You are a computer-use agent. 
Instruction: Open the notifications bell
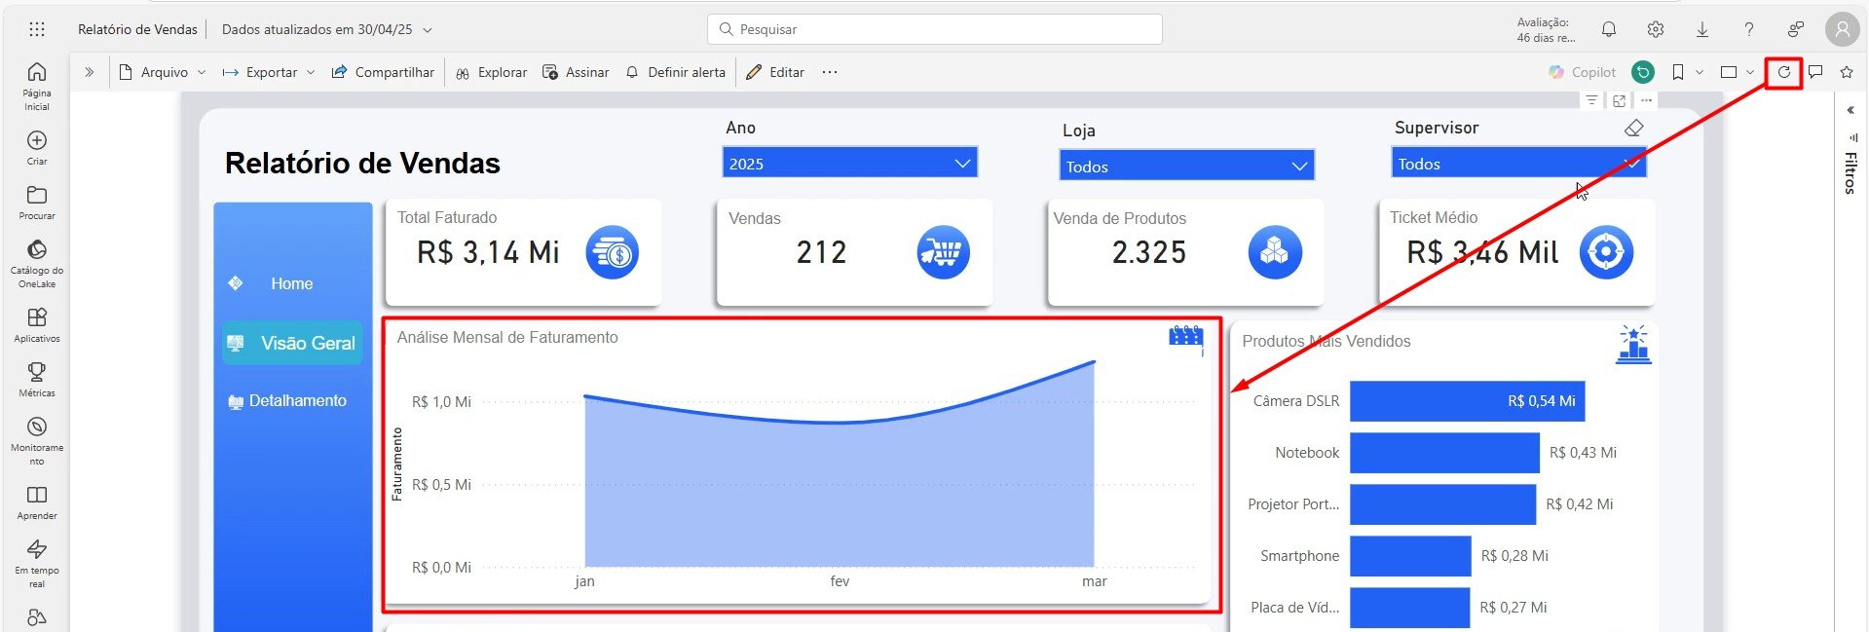(1609, 29)
